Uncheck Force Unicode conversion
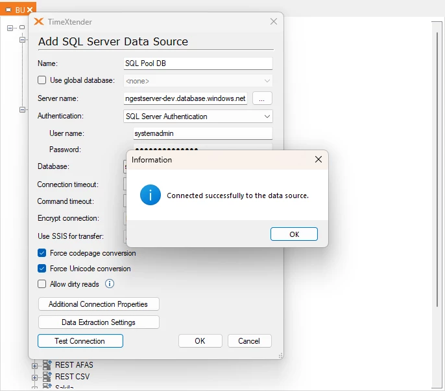Viewport: 445px width, 391px height. 42,269
